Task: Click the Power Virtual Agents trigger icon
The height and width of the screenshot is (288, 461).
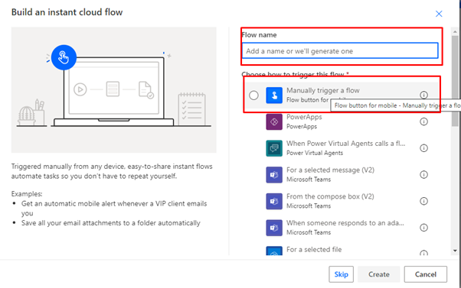Action: tap(274, 148)
